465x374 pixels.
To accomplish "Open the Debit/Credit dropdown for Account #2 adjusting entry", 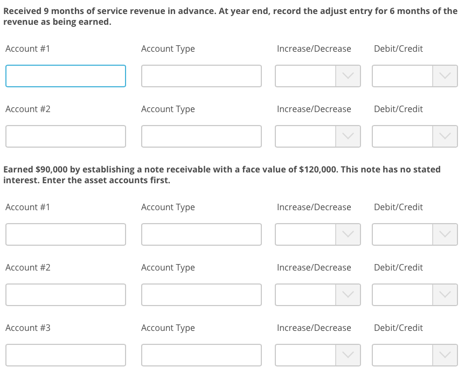I will tap(414, 136).
